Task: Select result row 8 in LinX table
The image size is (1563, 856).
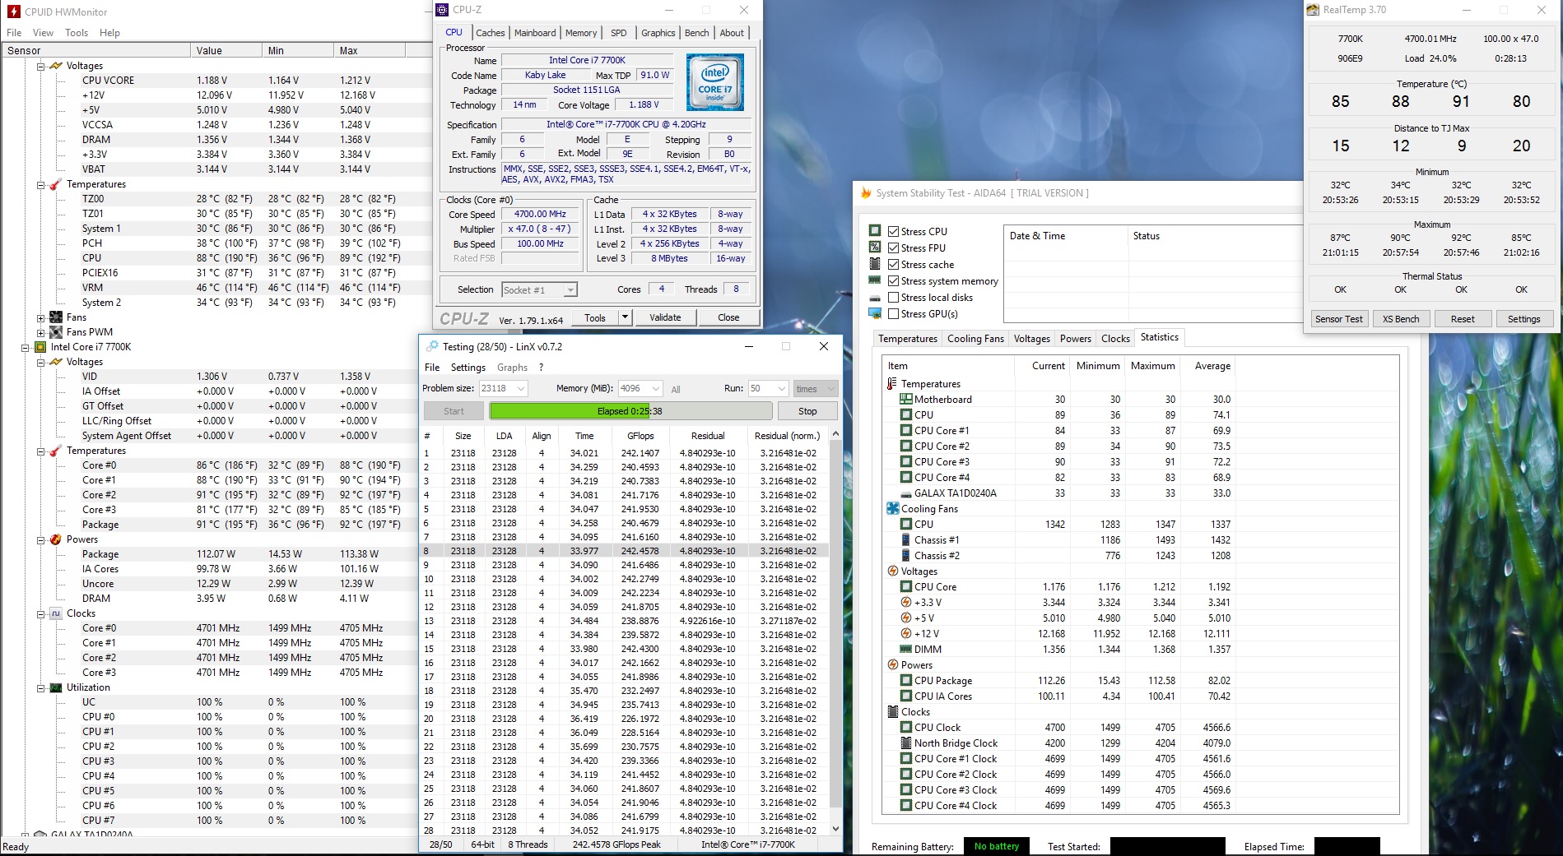Action: tap(624, 551)
